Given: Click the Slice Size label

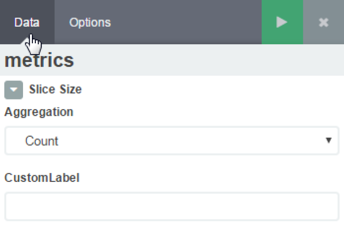Looking at the screenshot, I should (x=55, y=89).
